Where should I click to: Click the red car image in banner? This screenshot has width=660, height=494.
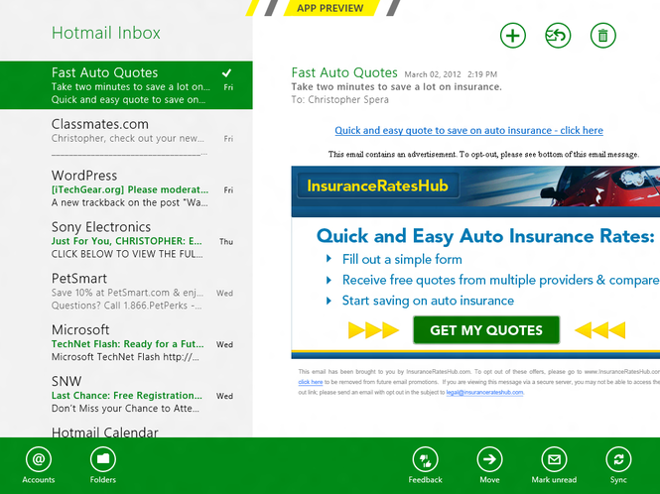pyautogui.click(x=599, y=185)
